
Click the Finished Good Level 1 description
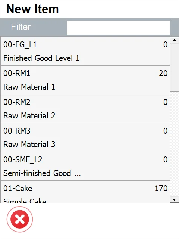click(x=41, y=58)
